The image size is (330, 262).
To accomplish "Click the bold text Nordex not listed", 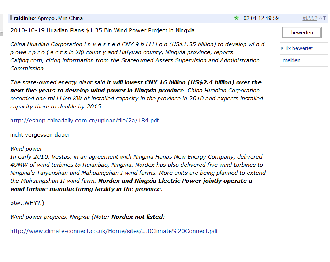I will pyautogui.click(x=137, y=217).
